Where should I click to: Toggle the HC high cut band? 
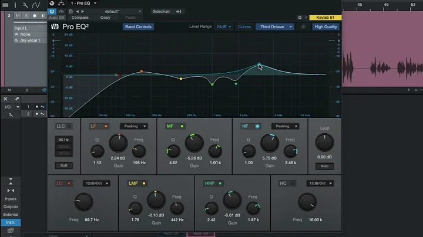287,184
